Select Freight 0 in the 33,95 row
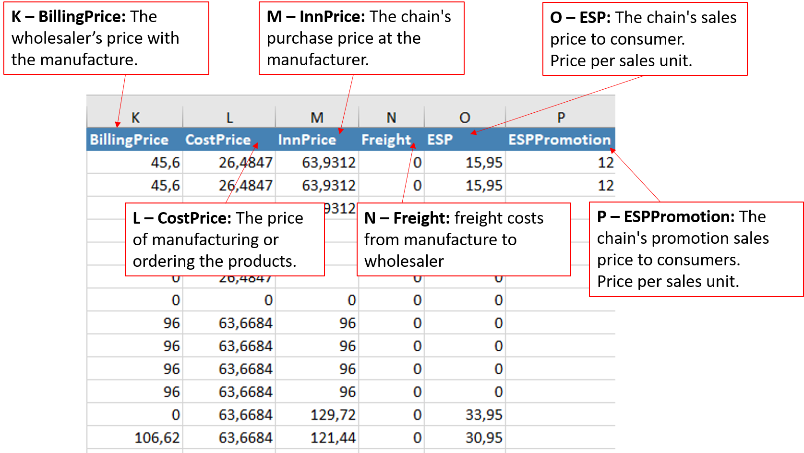The height and width of the screenshot is (453, 804). (x=391, y=415)
